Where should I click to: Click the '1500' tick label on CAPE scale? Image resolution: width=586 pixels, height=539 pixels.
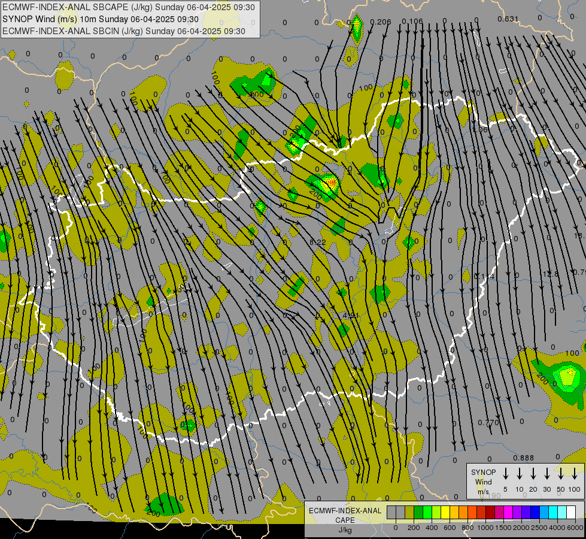click(x=503, y=528)
